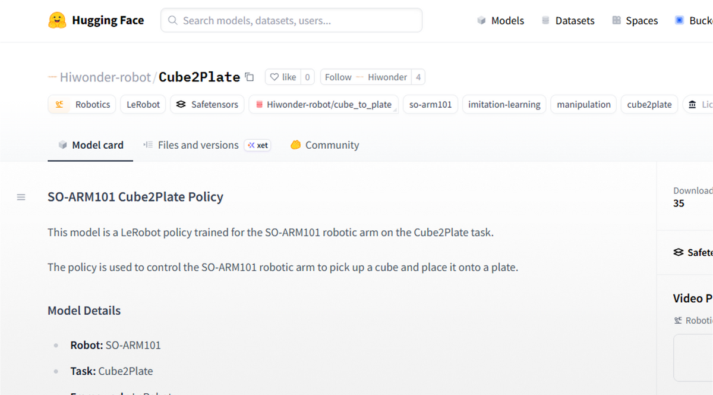Screen dimensions: 713x395
Task: Follow the Hiwonder organization
Action: pos(366,77)
